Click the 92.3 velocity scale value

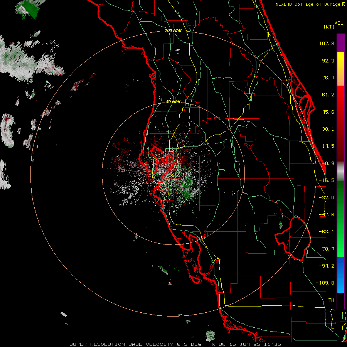point(328,61)
